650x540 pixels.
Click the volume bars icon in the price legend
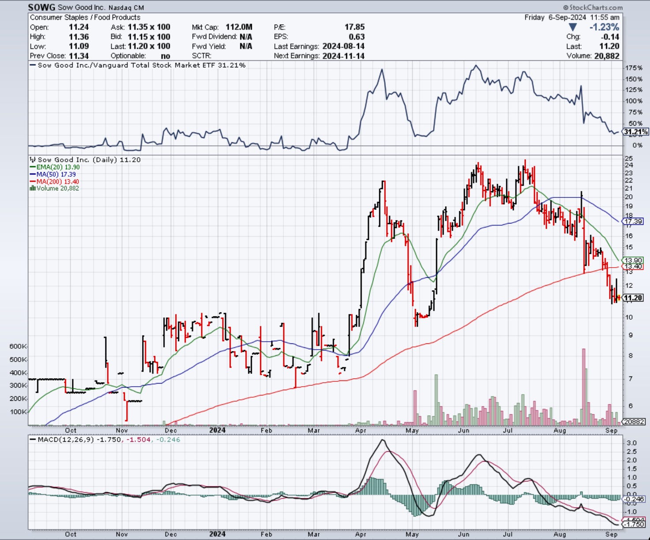[32, 188]
